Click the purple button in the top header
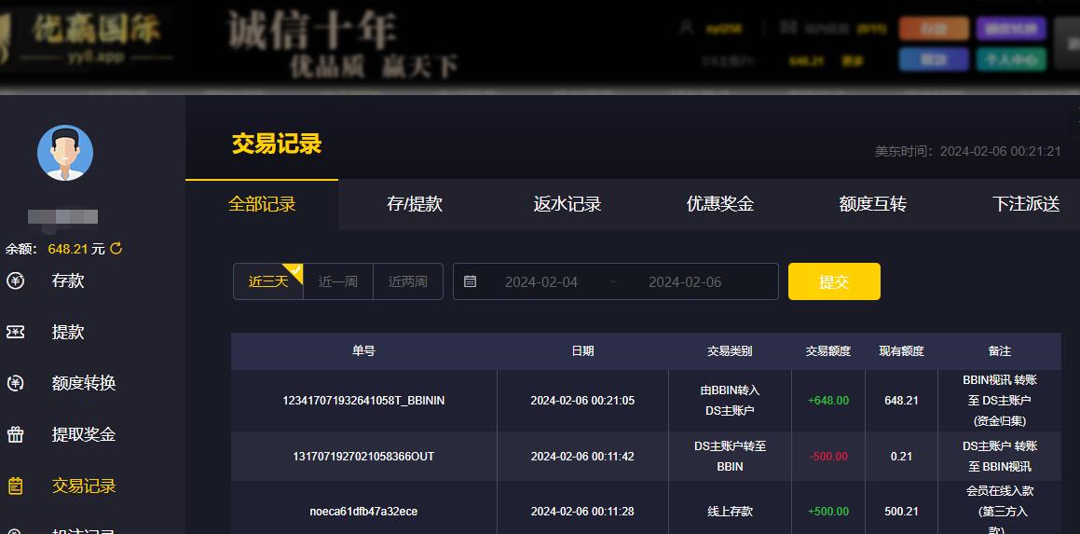Viewport: 1080px width, 534px height. 1011,29
